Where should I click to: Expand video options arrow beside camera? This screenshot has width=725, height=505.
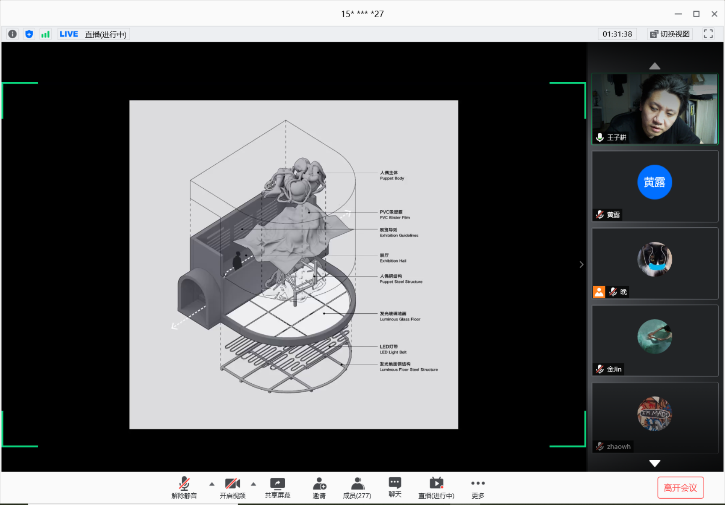(253, 484)
